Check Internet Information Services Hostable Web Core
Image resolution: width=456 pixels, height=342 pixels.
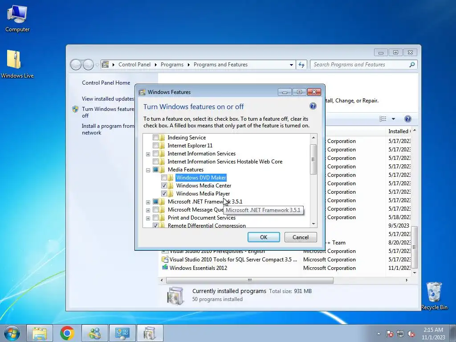coord(155,161)
